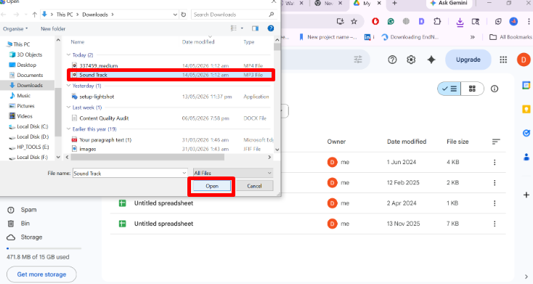
Task: Click the horizontal scrollbar in file list
Action: [147, 157]
